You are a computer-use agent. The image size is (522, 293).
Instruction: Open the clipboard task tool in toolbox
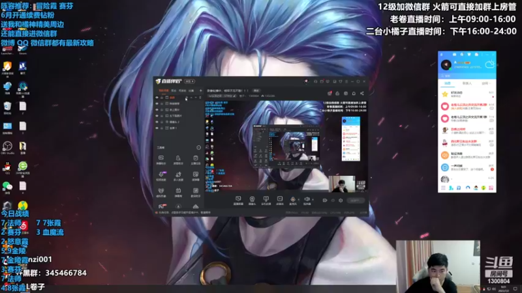point(196,160)
